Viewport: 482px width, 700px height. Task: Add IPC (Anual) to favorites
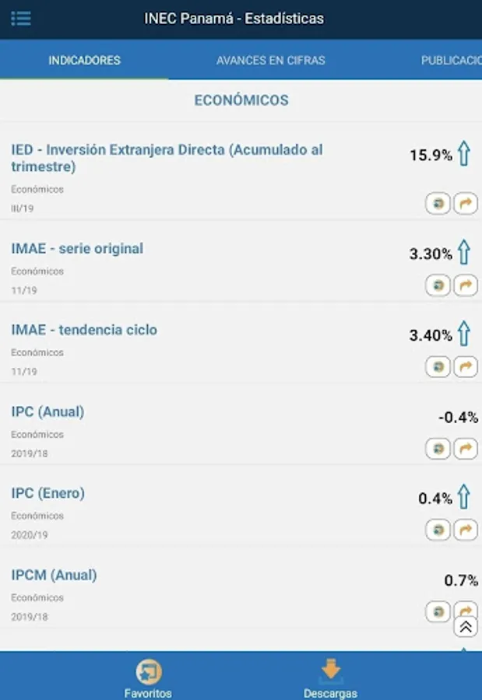pyautogui.click(x=438, y=449)
